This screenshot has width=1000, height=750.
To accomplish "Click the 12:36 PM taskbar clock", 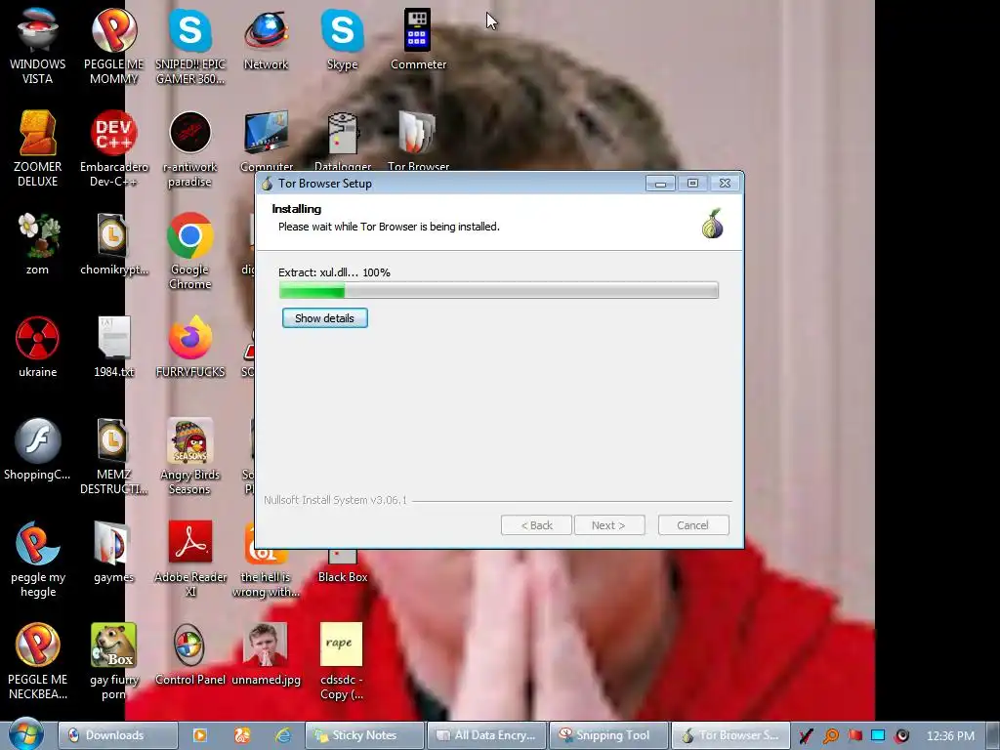I will pyautogui.click(x=950, y=736).
